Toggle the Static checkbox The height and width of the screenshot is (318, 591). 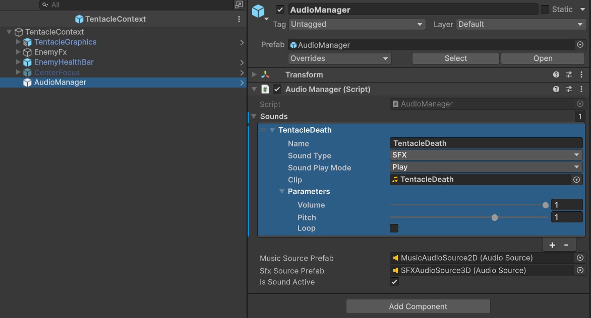(545, 10)
